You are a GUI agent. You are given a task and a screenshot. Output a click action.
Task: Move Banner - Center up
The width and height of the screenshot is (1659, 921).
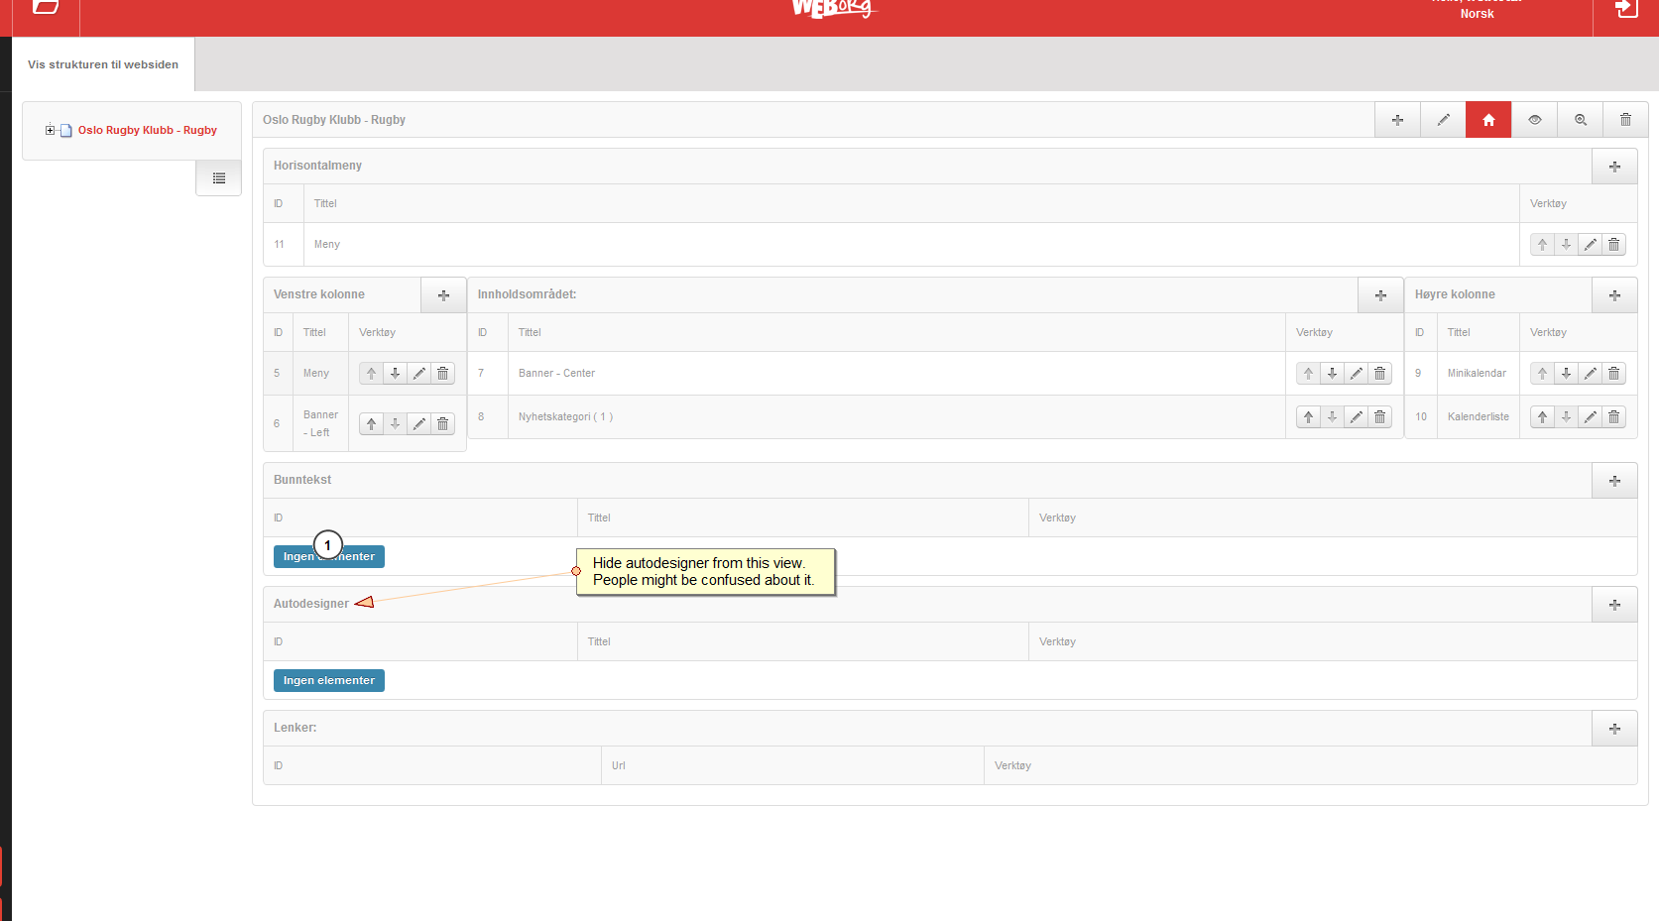(x=1308, y=373)
